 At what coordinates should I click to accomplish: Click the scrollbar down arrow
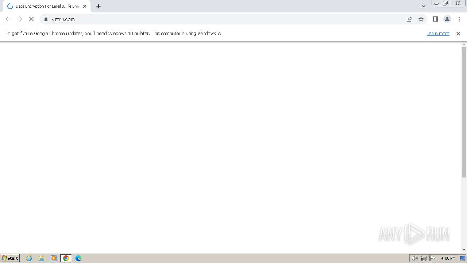coord(464,250)
